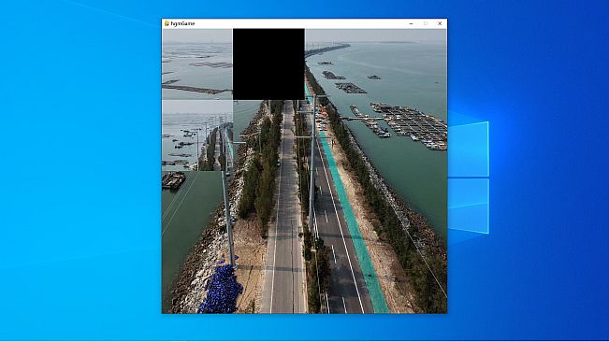Select dark green water tile with utility pole
609x342 pixels.
tap(197, 207)
